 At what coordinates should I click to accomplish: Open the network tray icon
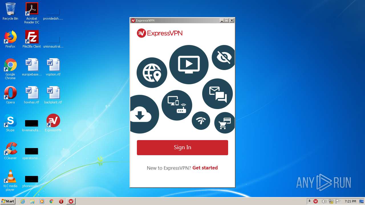[x=331, y=201]
